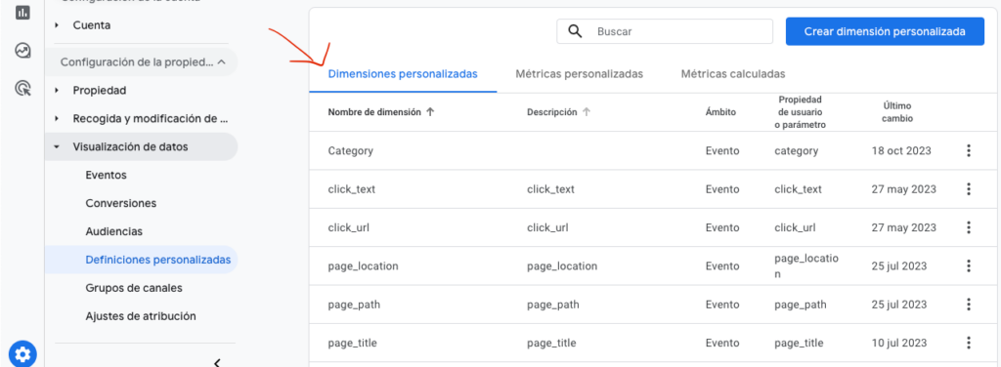The width and height of the screenshot is (1001, 367).
Task: Select the click_url dimension name
Action: 349,227
